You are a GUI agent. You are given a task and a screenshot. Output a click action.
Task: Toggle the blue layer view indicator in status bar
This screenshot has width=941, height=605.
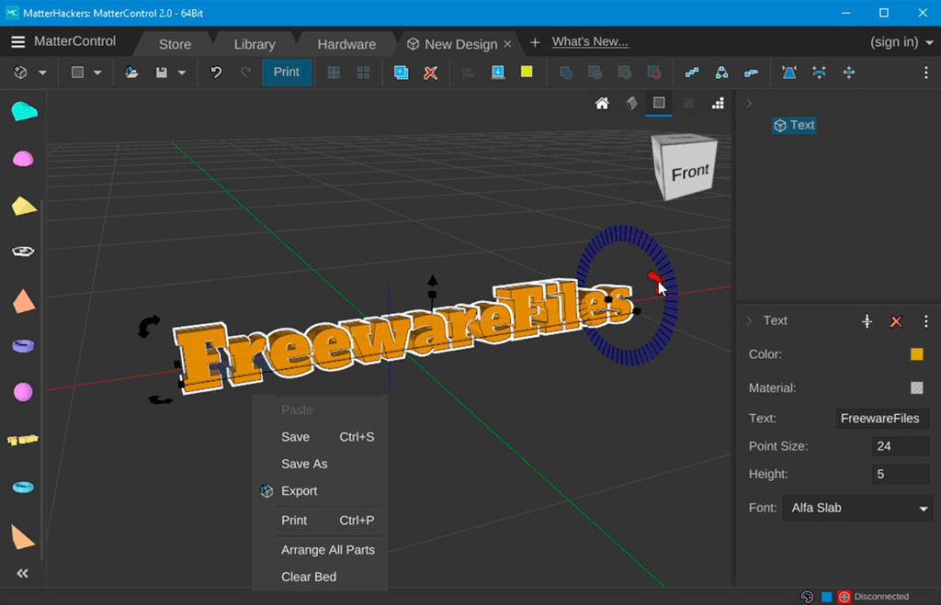click(x=824, y=596)
